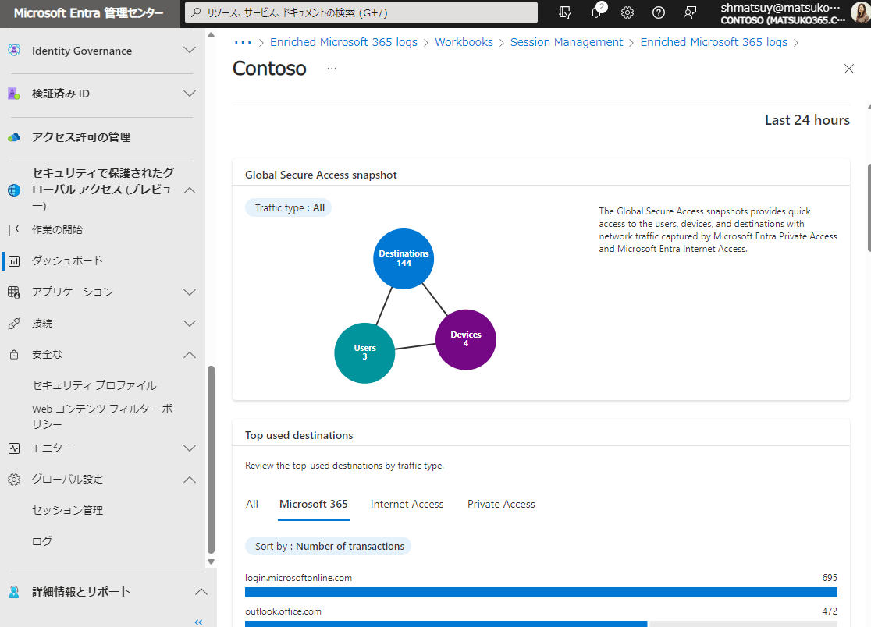Open the Cloud Shell icon in header
871x627 pixels.
click(x=565, y=12)
